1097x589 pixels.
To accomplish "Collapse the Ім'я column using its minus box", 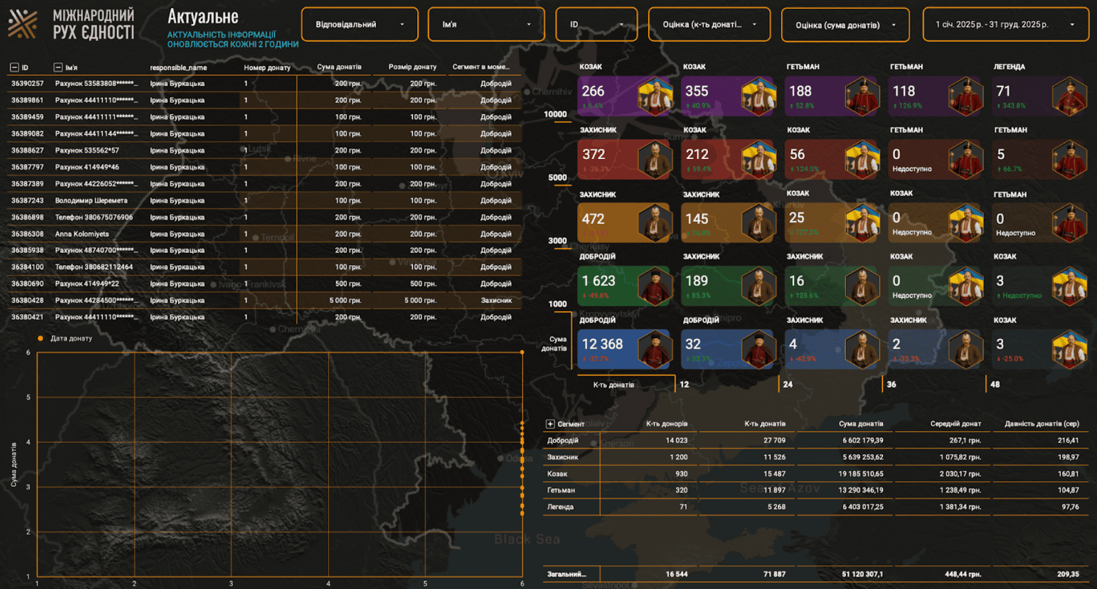I will click(x=58, y=68).
